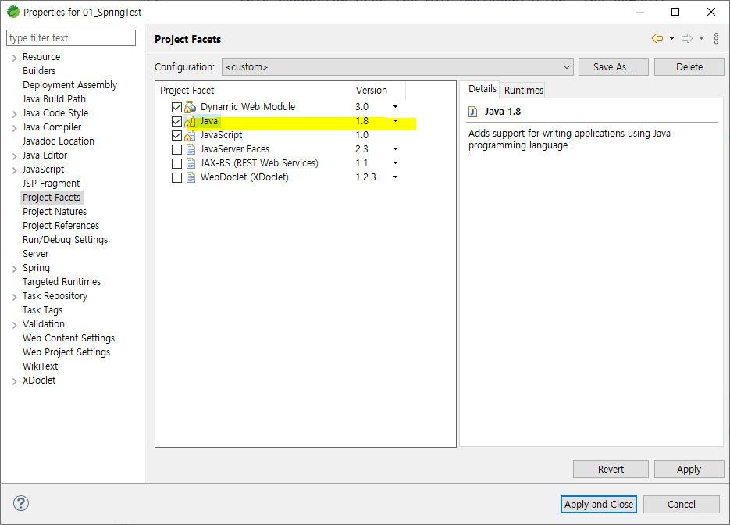
Task: Enable the JAX-RS (REST Web Services) facet
Action: (x=176, y=163)
